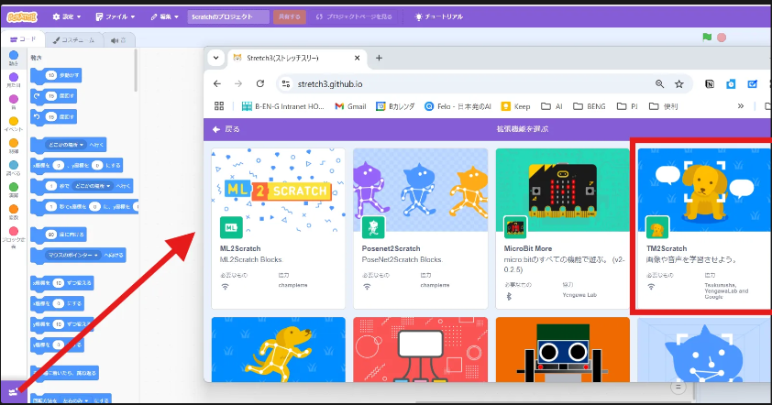Click the site information icon in address bar
Viewport: 772px width, 405px height.
coord(286,84)
